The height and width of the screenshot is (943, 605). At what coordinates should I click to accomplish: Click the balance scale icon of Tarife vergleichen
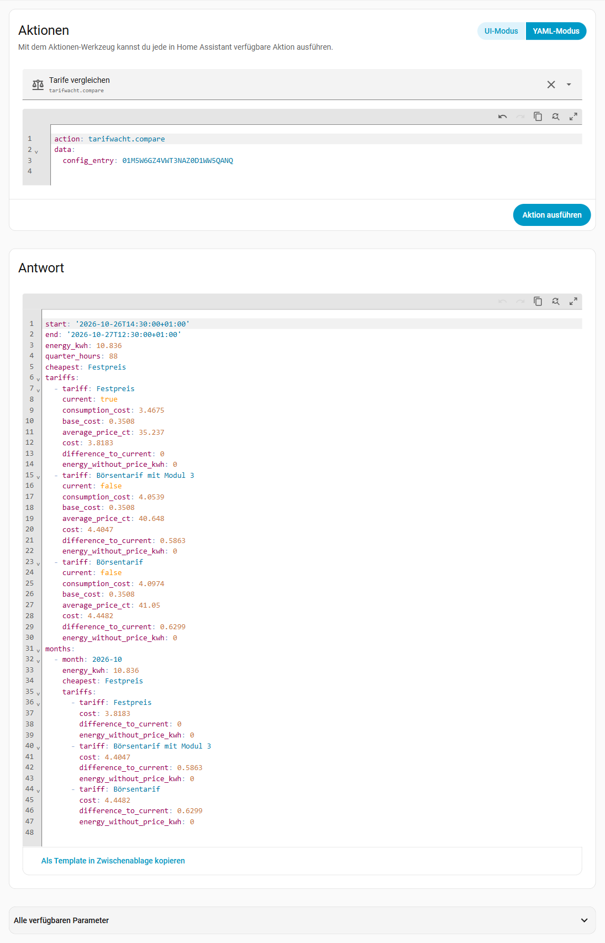38,85
